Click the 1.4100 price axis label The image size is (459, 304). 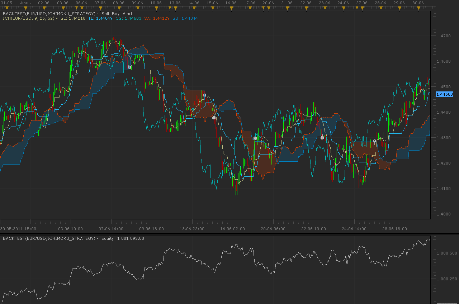(444, 189)
